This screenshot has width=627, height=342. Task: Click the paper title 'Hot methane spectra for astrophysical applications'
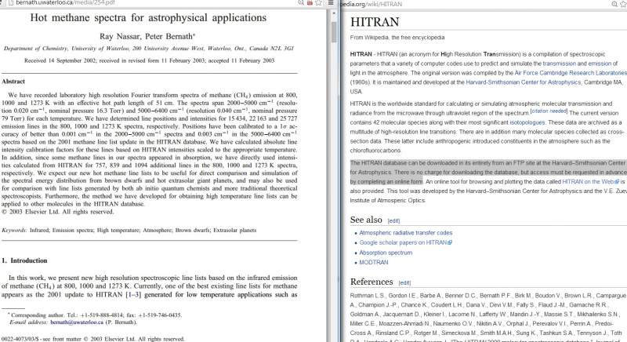pos(148,17)
